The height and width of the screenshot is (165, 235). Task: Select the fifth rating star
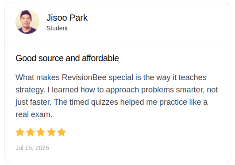62,132
